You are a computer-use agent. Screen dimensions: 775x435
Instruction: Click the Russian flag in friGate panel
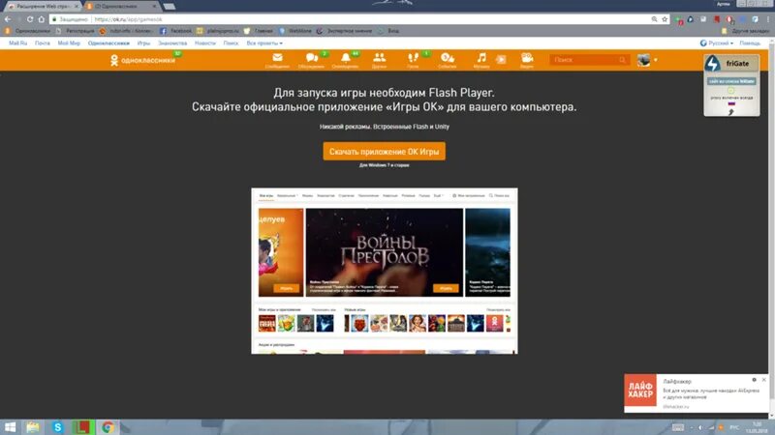(x=731, y=103)
